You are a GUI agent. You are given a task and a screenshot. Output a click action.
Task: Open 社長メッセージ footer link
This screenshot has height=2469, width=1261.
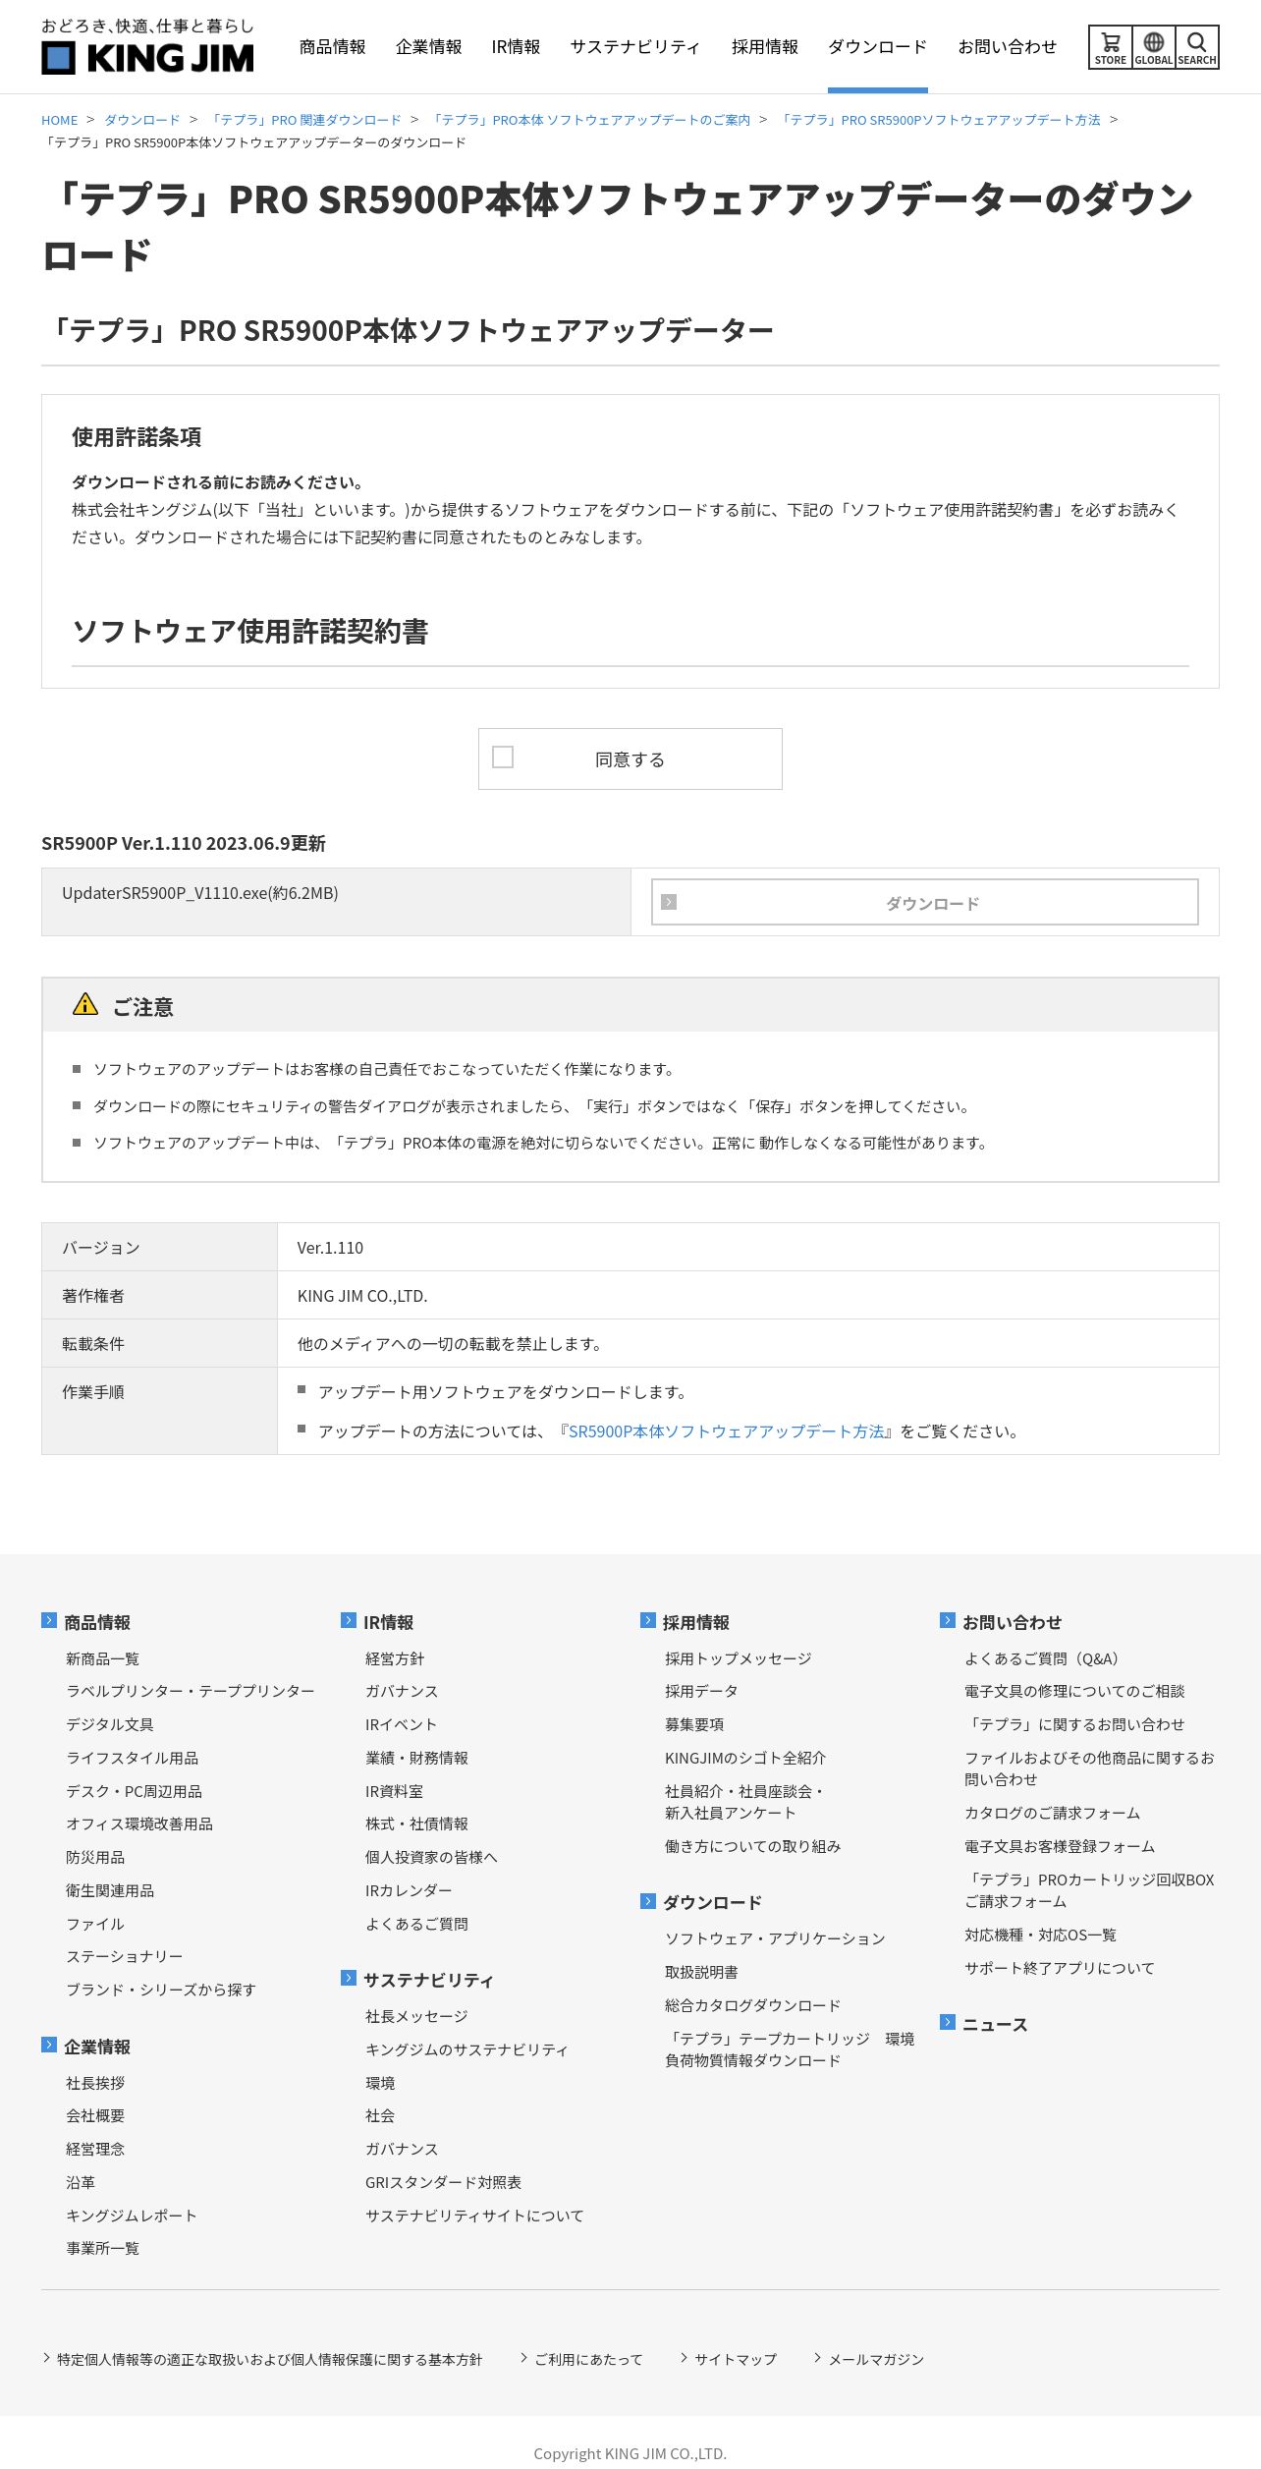pyautogui.click(x=416, y=2016)
